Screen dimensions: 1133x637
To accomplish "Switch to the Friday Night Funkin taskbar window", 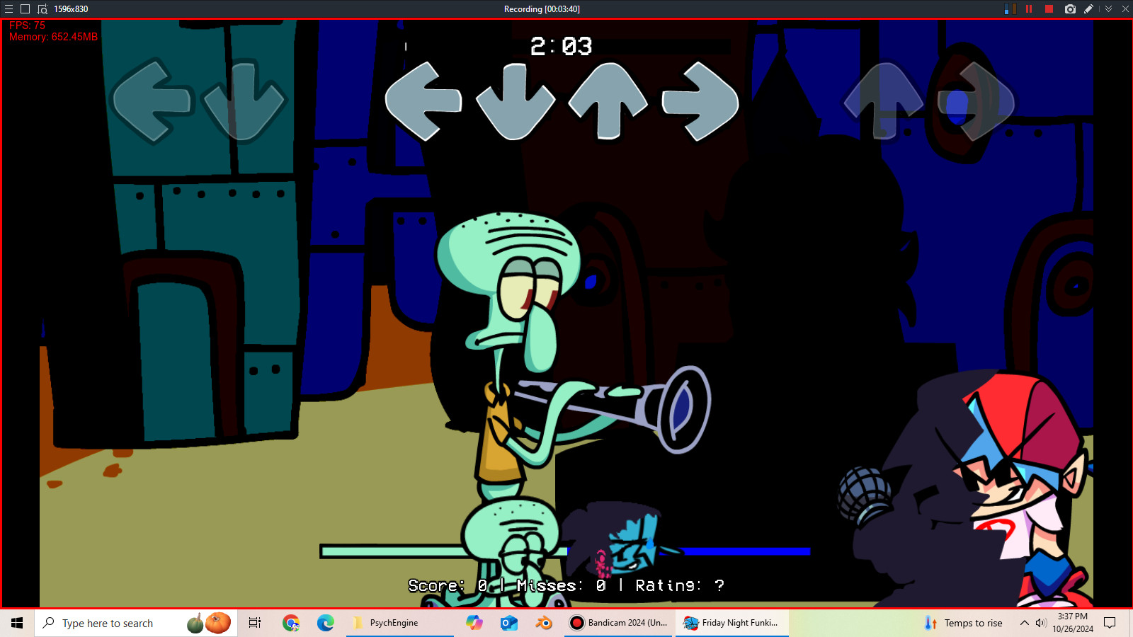I will tap(731, 623).
